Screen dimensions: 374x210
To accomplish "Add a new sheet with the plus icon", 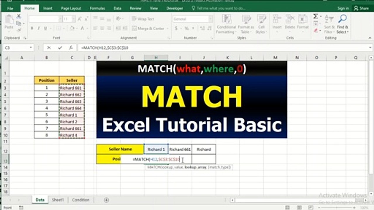I will click(x=106, y=200).
